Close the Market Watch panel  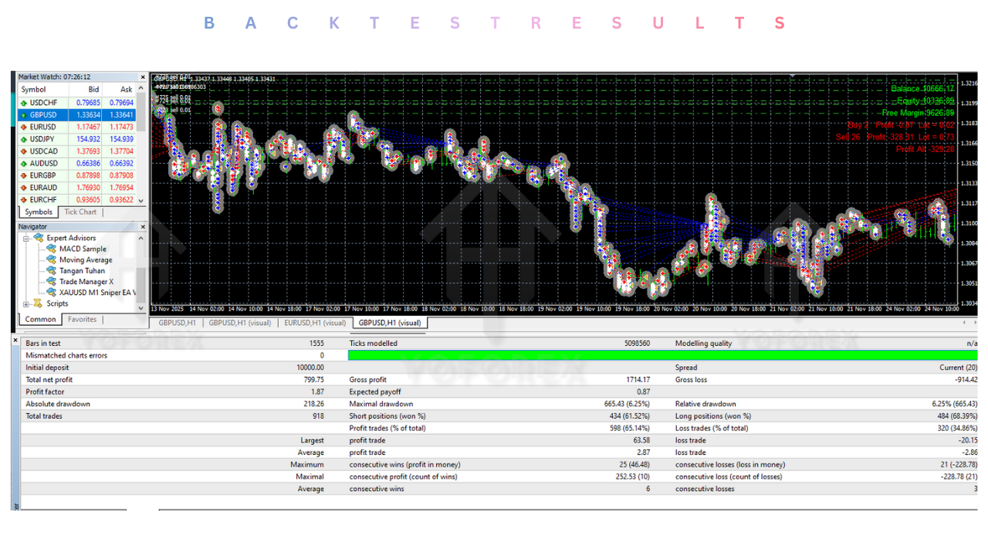pos(143,77)
